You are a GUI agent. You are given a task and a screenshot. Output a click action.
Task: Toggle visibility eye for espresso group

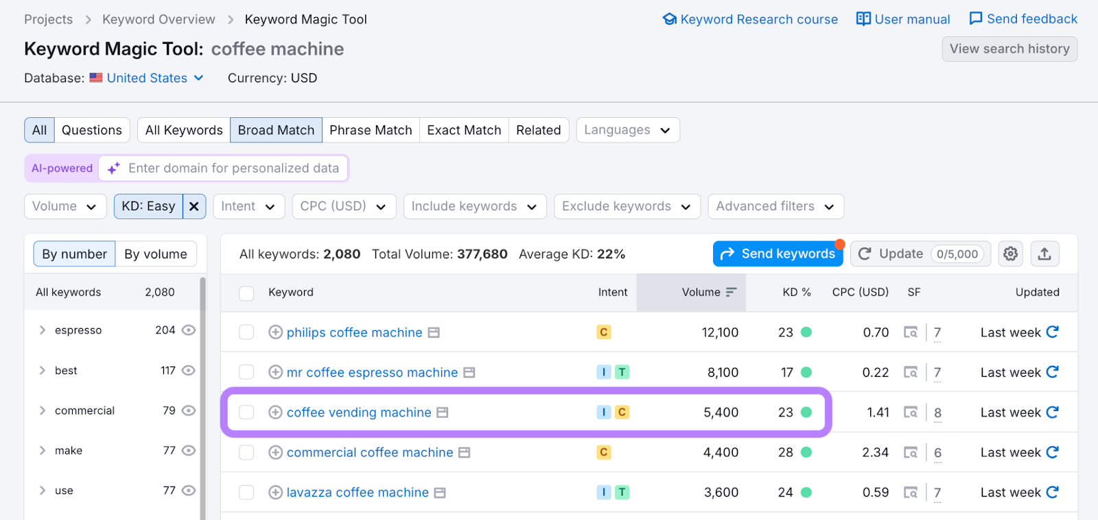coord(189,330)
